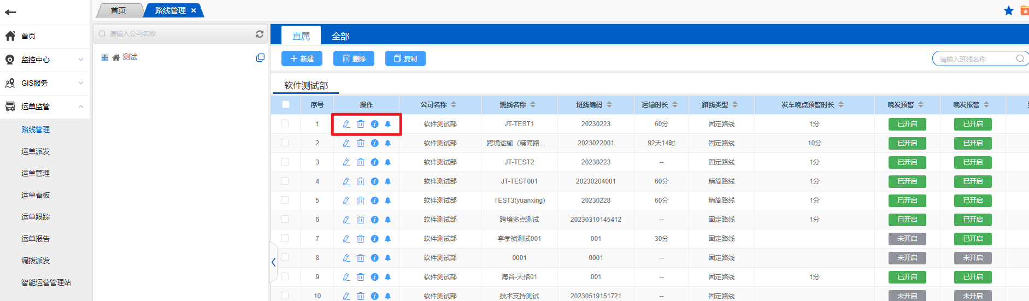
Task: Sort by 路线类型 column
Action: (735, 104)
